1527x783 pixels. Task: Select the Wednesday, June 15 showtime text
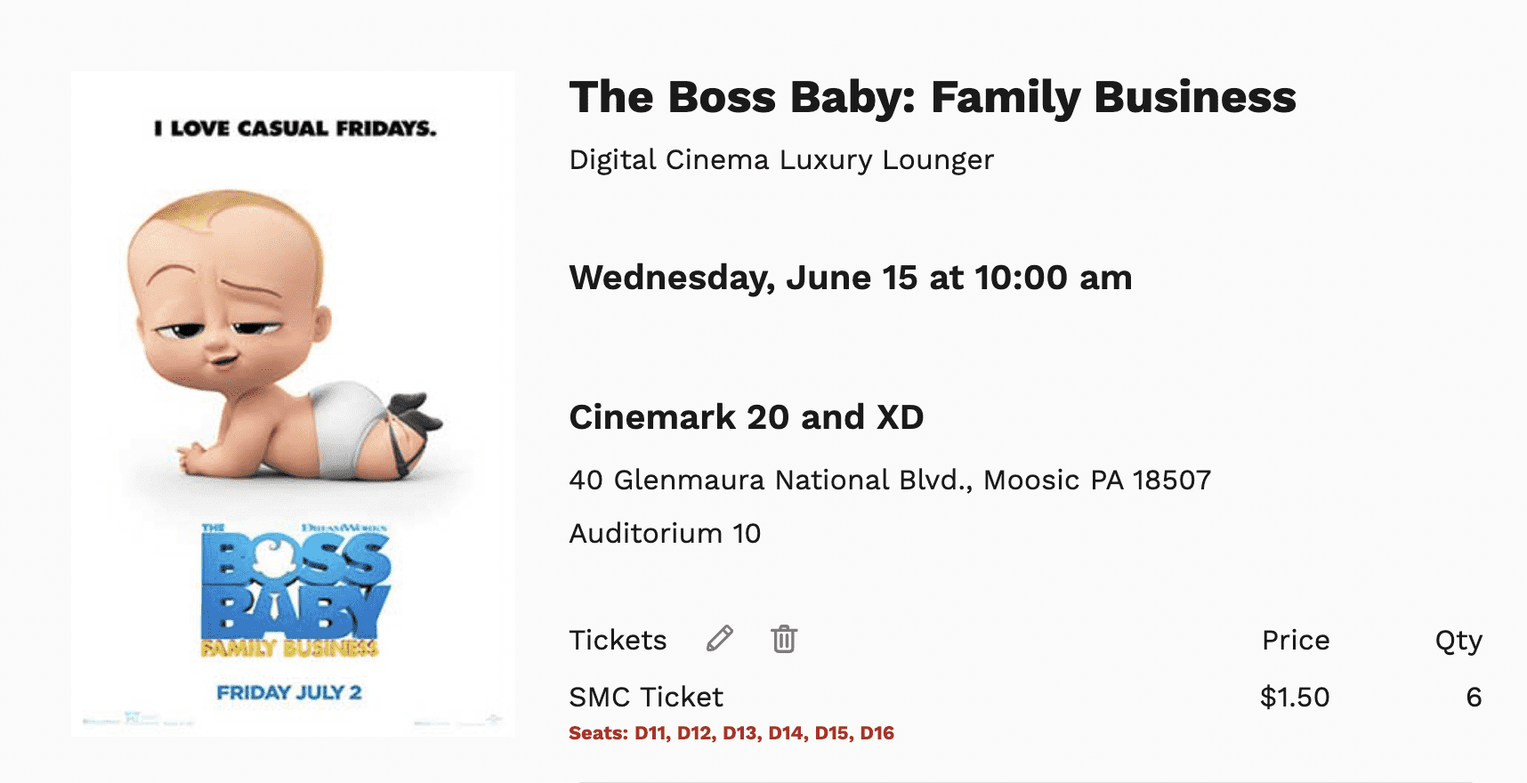pyautogui.click(x=851, y=278)
